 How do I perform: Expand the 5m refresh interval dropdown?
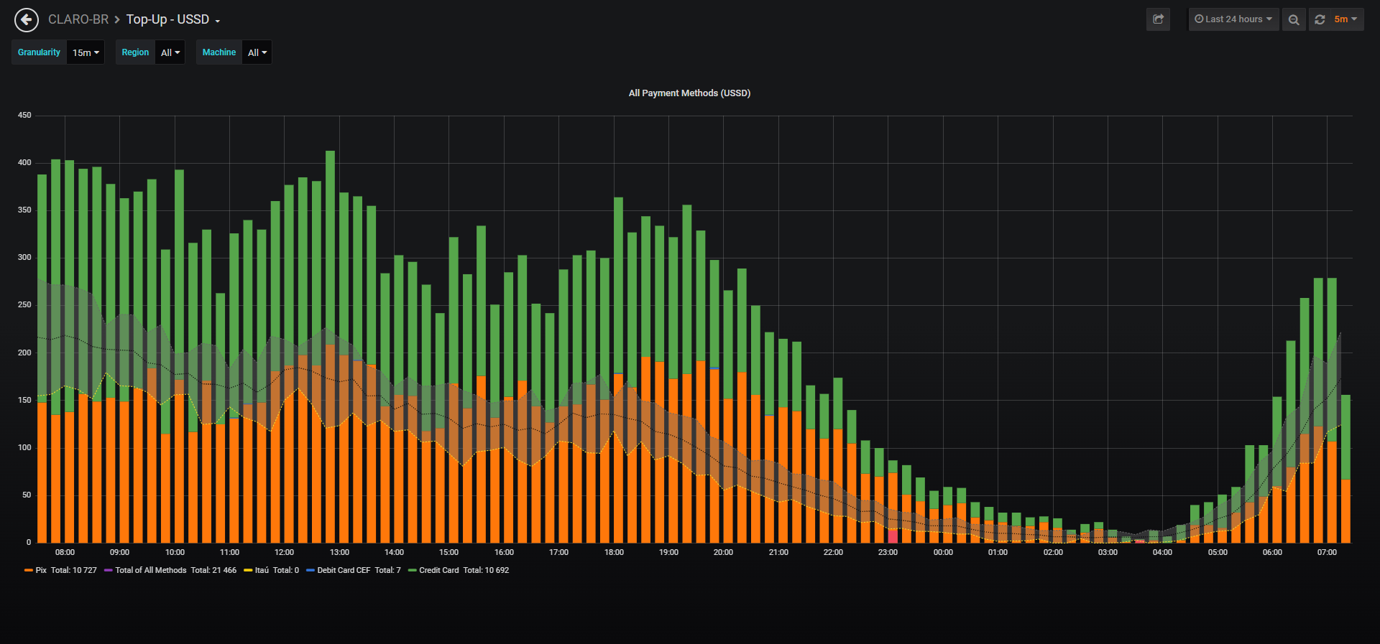(1345, 19)
